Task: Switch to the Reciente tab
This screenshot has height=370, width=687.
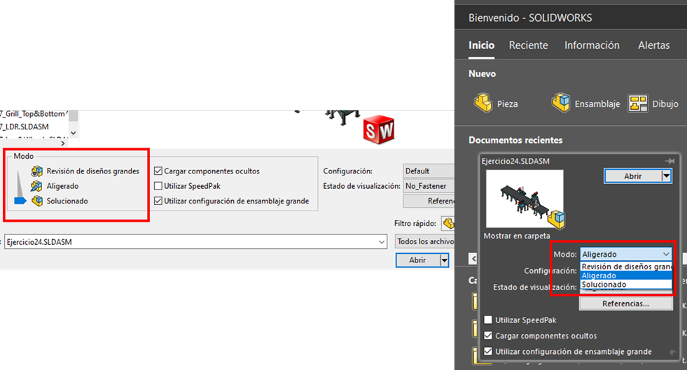Action: (x=529, y=45)
